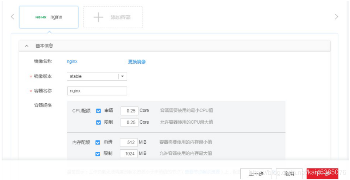Click the right arrow of container list
350x180 pixels.
pyautogui.click(x=336, y=17)
